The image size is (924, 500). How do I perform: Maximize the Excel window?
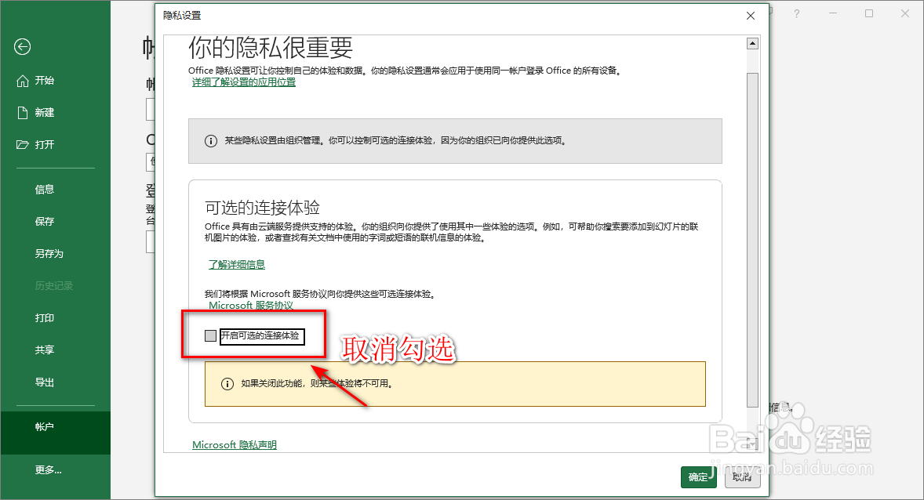pos(868,13)
